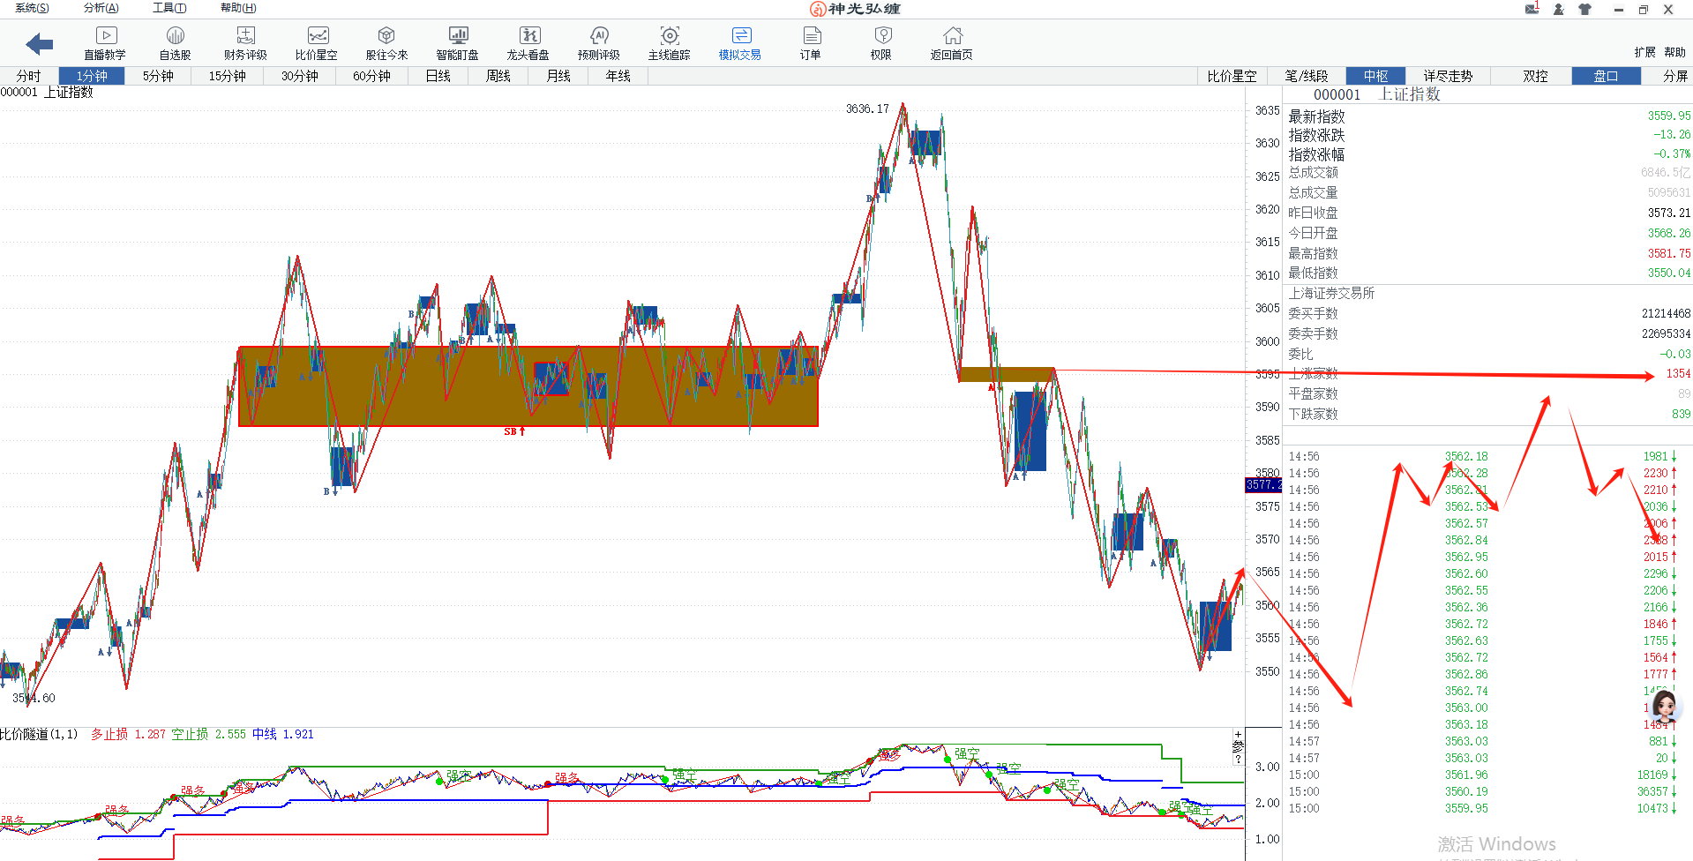Open the 分析(A) menu
Image resolution: width=1693 pixels, height=861 pixels.
101,8
